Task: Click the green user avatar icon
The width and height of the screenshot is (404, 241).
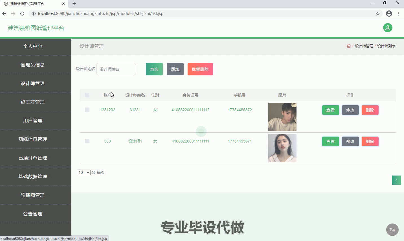Action: click(388, 28)
